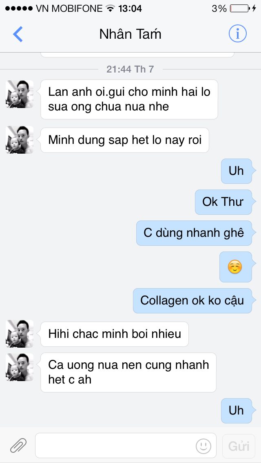Viewport: 261px width, 463px height.
Task: Tap the 'C dùng nhanh ghê' bubble
Action: 194,233
